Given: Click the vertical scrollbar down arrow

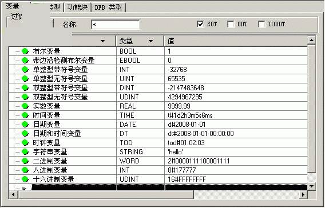Looking at the screenshot, I should 311,186.
